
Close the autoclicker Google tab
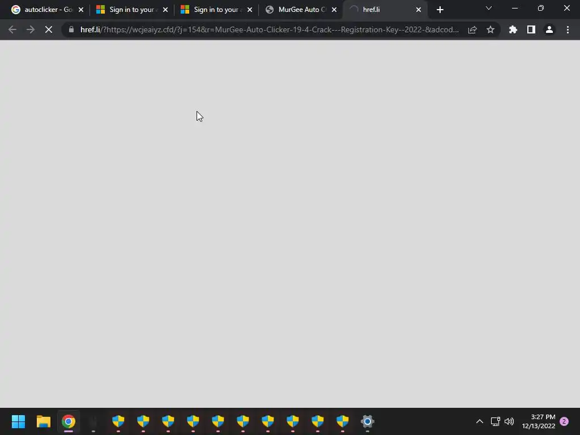pyautogui.click(x=81, y=10)
